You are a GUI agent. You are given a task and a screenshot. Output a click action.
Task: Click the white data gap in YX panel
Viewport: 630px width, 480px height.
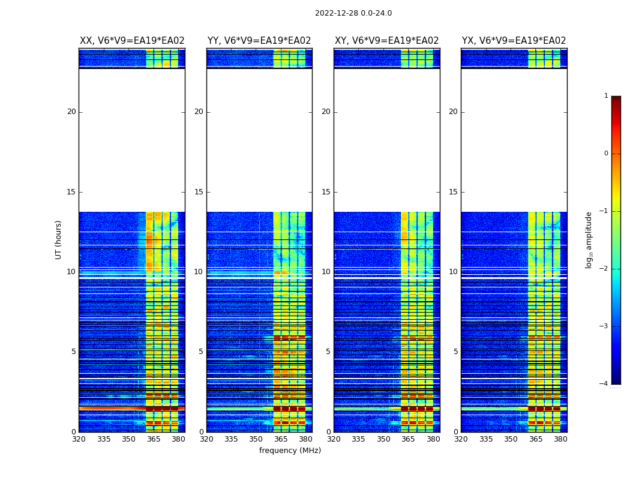click(514, 140)
